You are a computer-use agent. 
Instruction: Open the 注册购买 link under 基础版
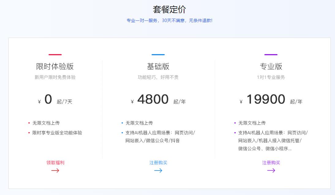(158, 163)
